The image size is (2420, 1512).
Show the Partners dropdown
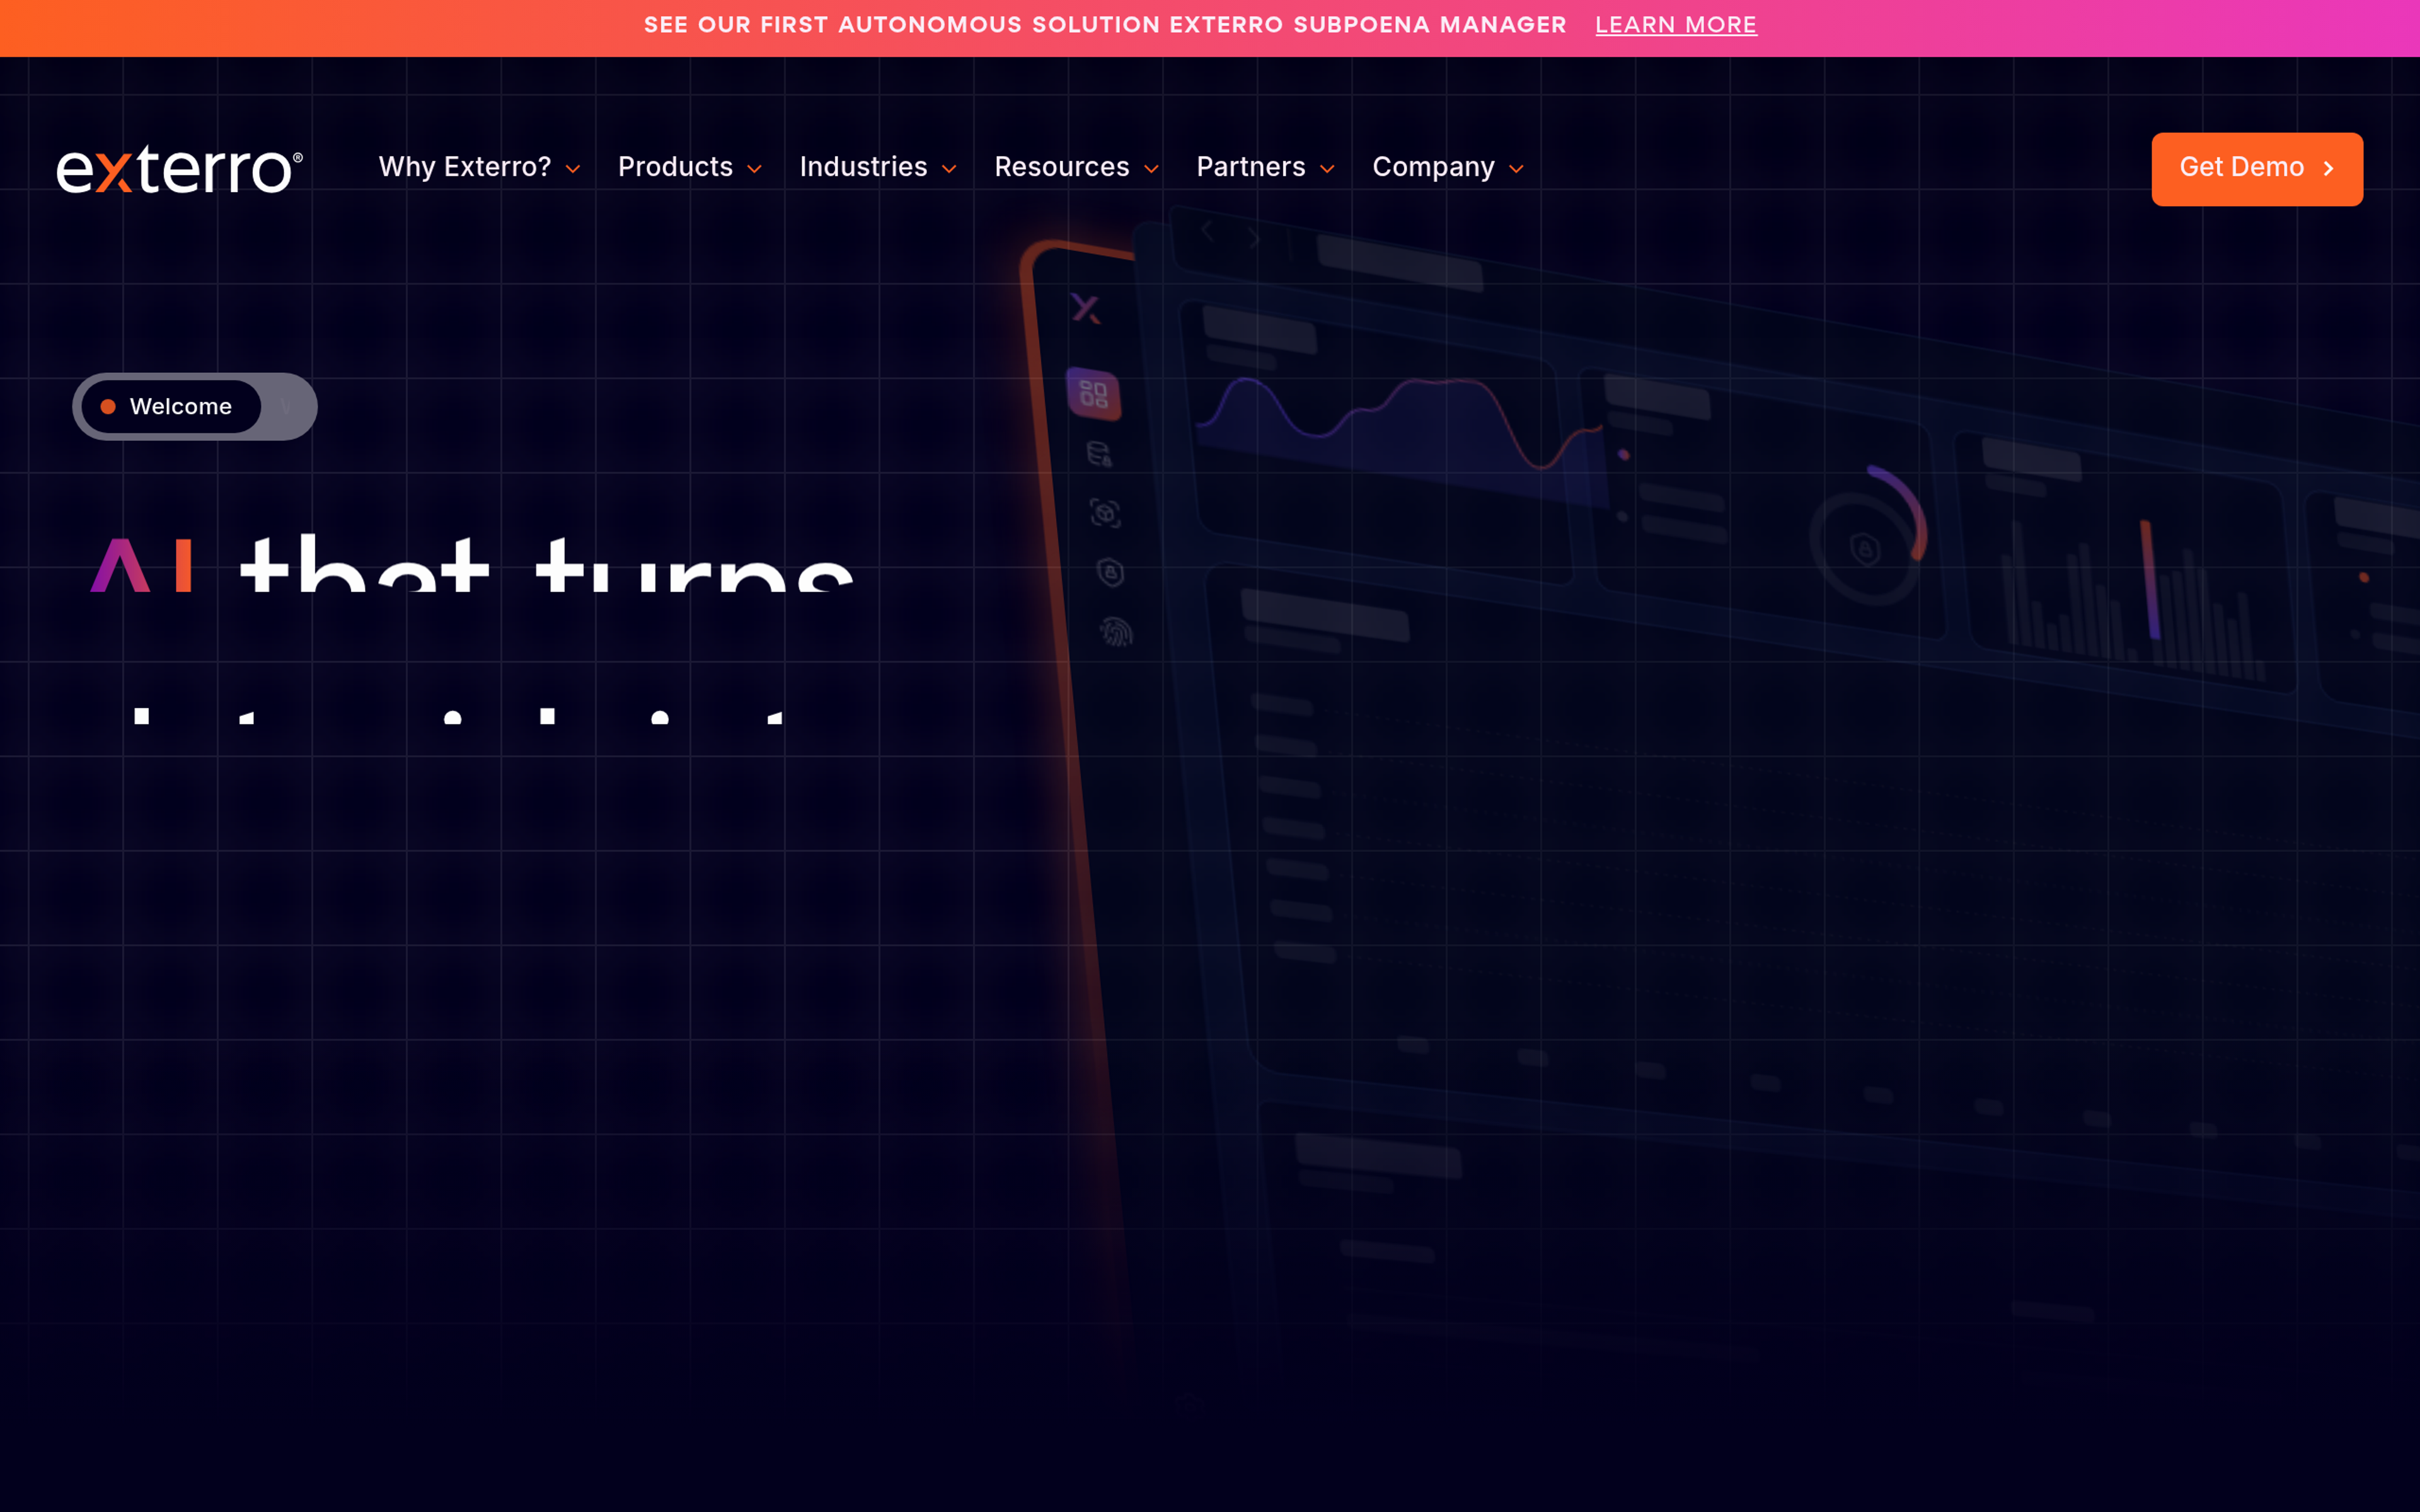pyautogui.click(x=1266, y=167)
